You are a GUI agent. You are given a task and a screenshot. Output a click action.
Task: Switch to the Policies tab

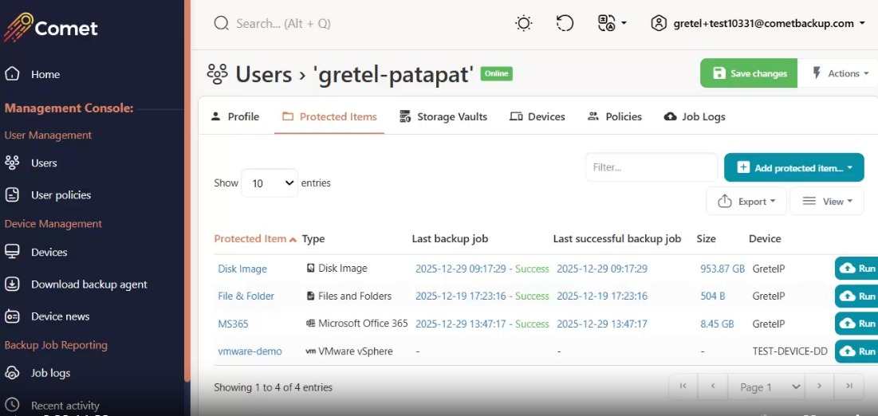point(614,116)
